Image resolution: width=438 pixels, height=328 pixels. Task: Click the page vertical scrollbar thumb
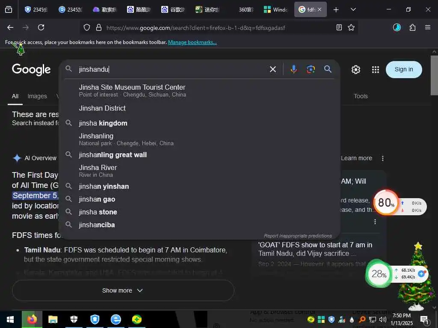[434, 75]
